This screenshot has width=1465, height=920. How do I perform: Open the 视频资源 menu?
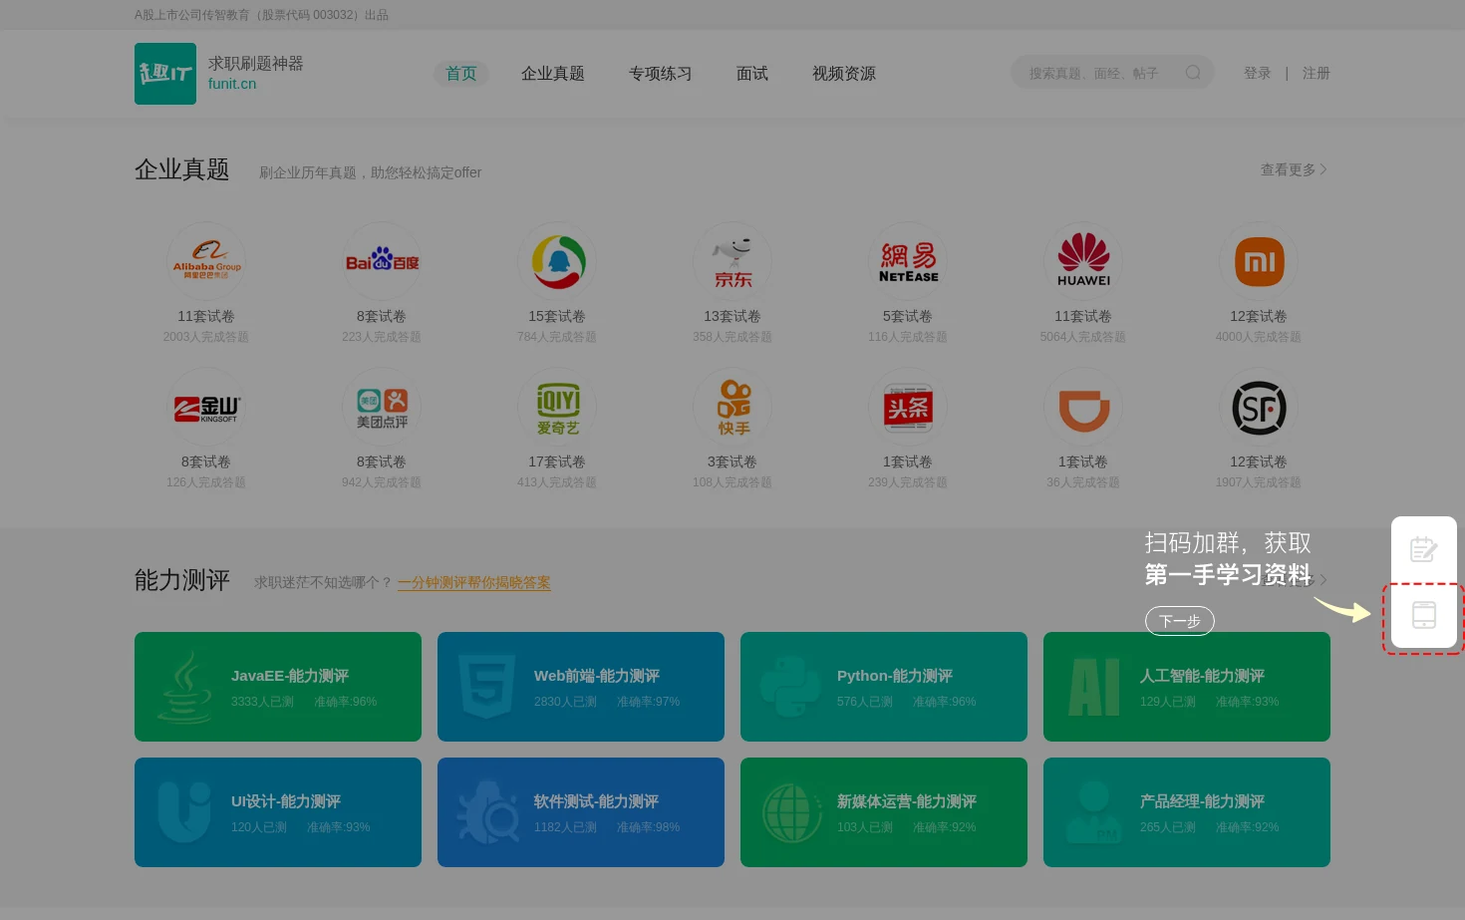(x=844, y=74)
